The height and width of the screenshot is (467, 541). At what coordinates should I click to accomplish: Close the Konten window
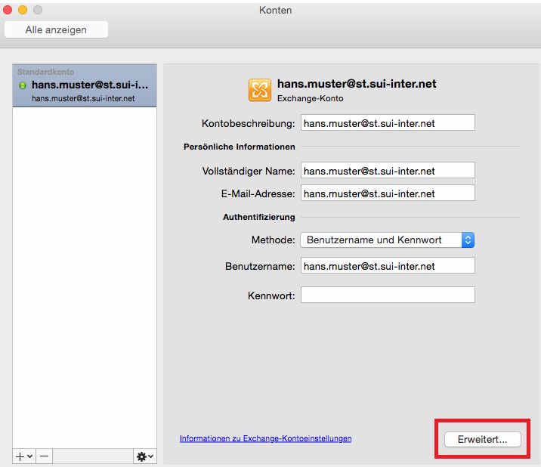click(8, 10)
